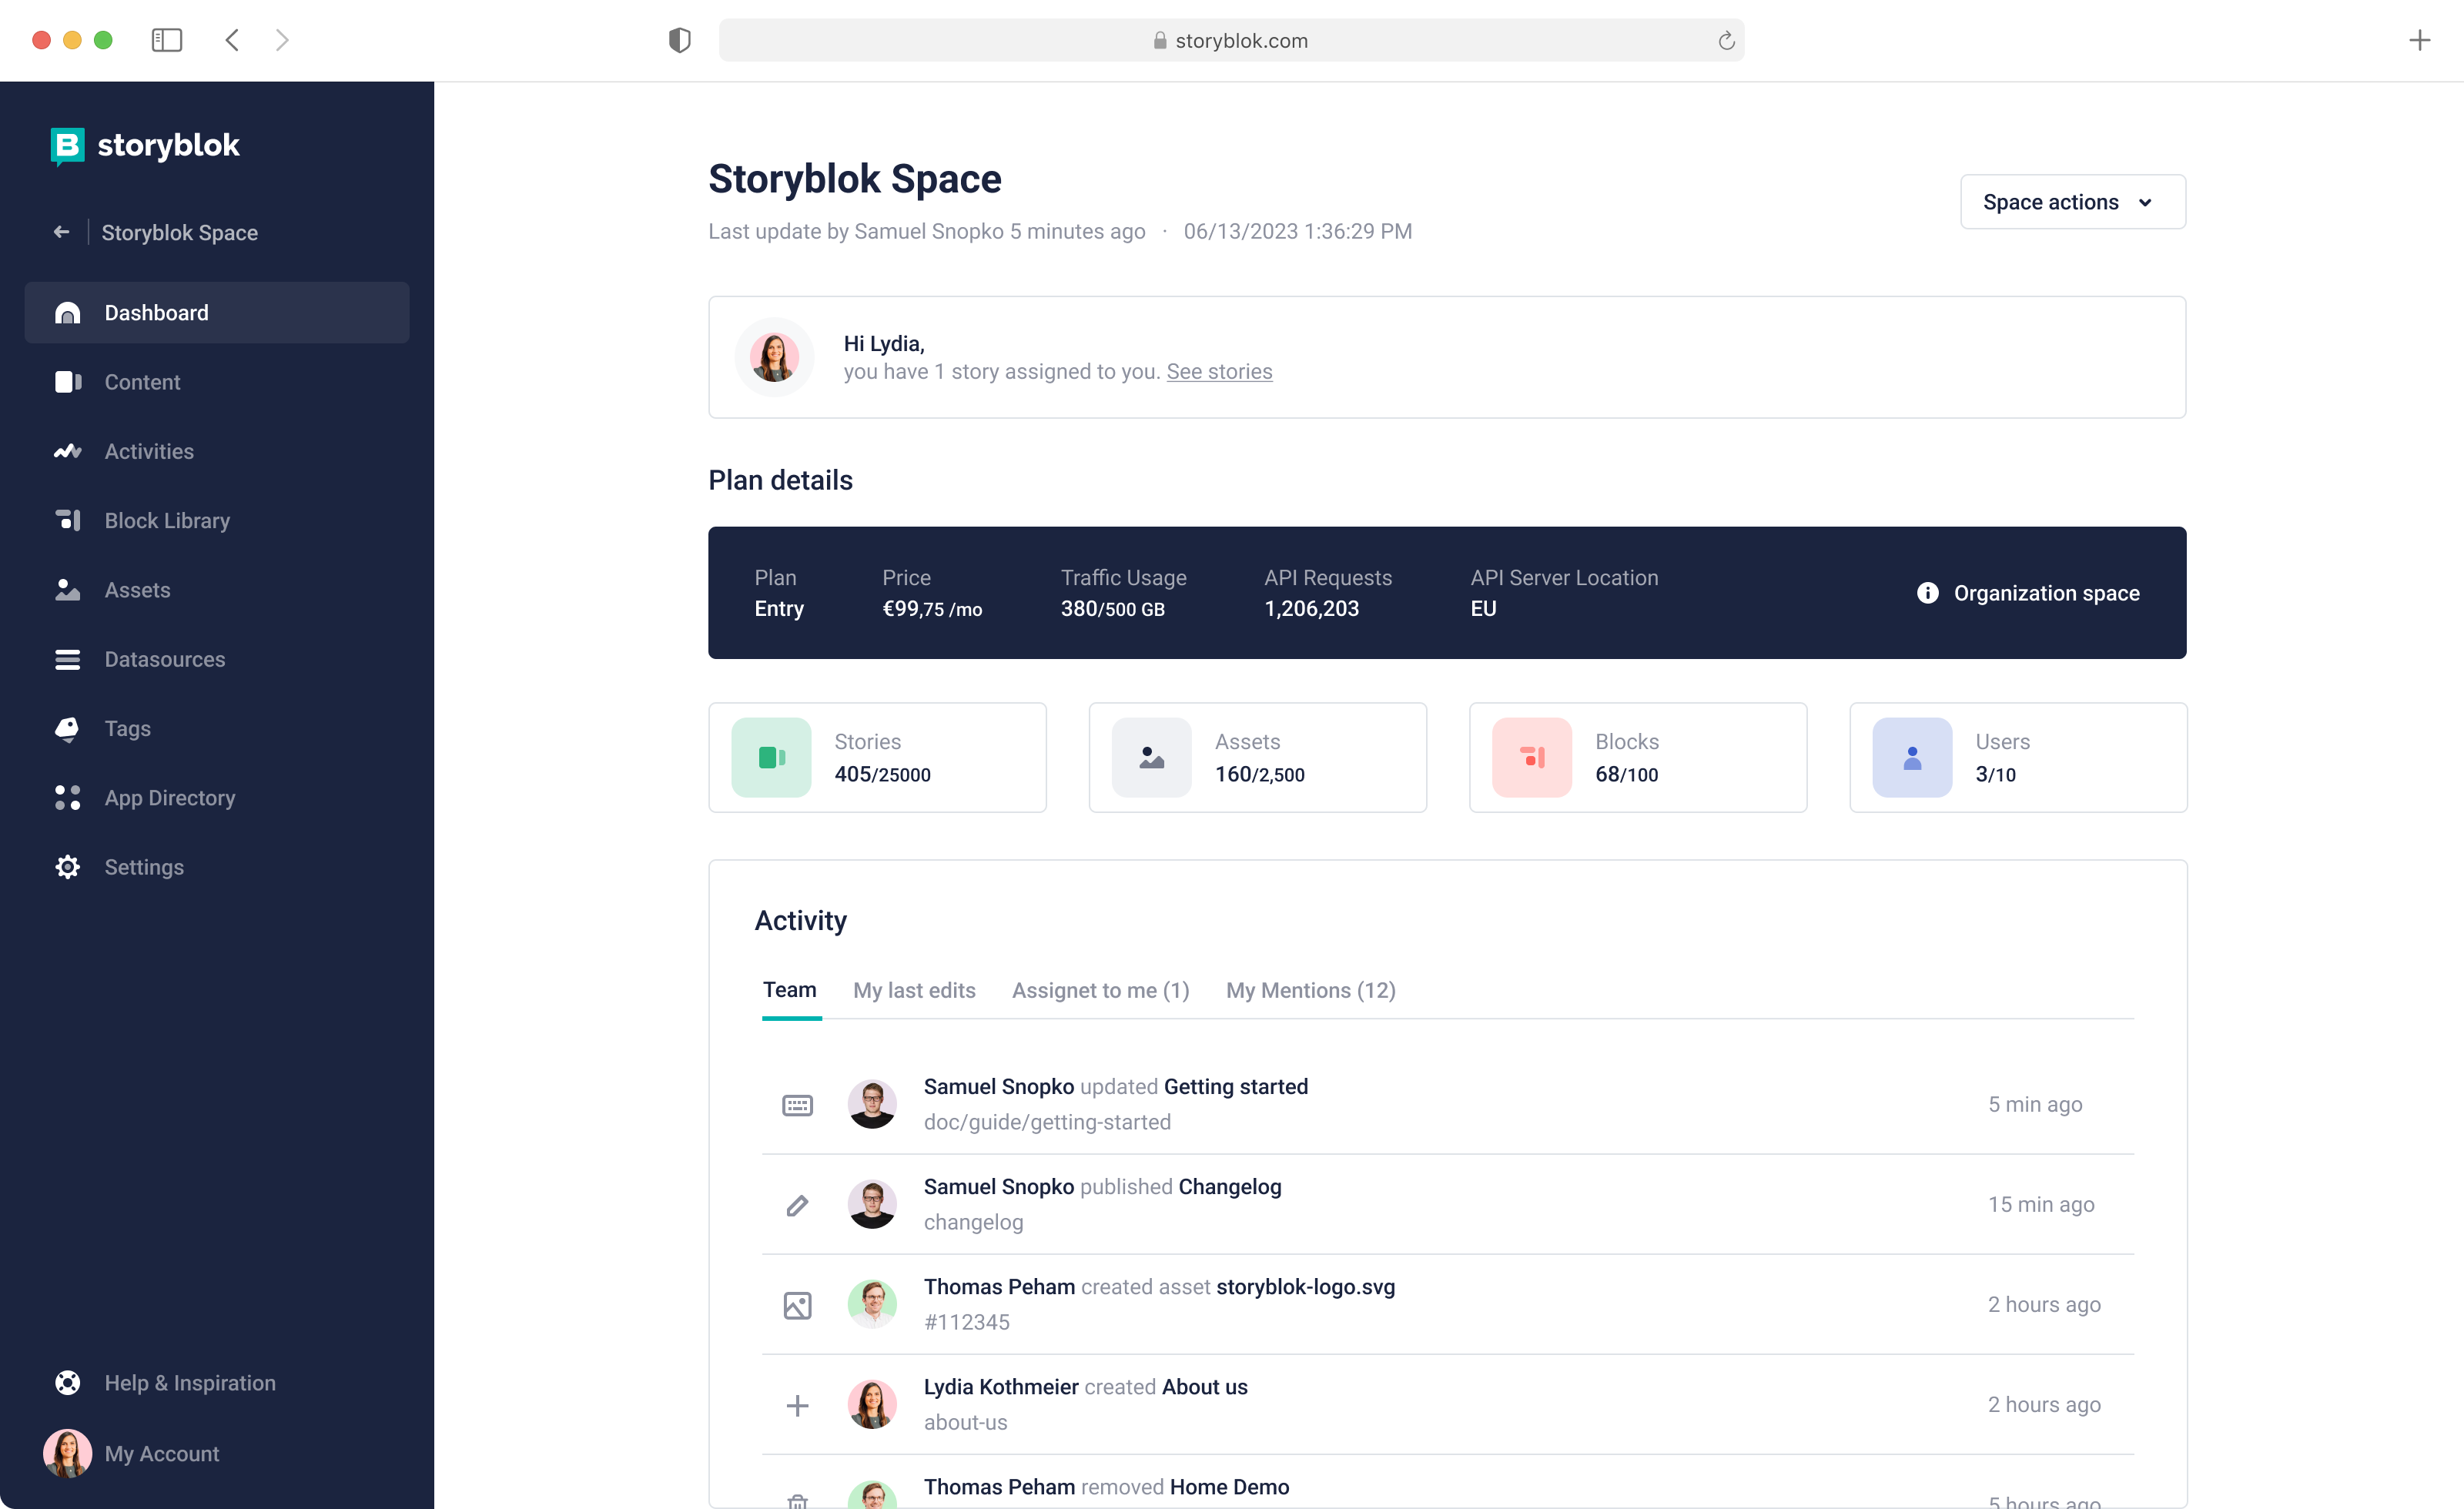Click the back arrow next to Storyblok Space
The height and width of the screenshot is (1509, 2464).
coord(61,231)
